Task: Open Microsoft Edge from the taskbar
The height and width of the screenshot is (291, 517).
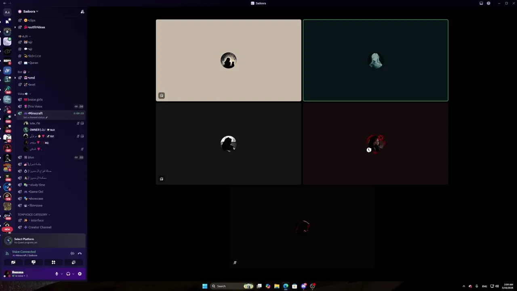Action: pos(286,286)
